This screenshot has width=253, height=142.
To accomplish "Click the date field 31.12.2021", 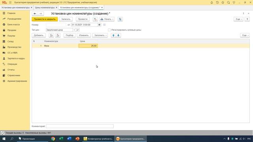I will coord(84,25).
